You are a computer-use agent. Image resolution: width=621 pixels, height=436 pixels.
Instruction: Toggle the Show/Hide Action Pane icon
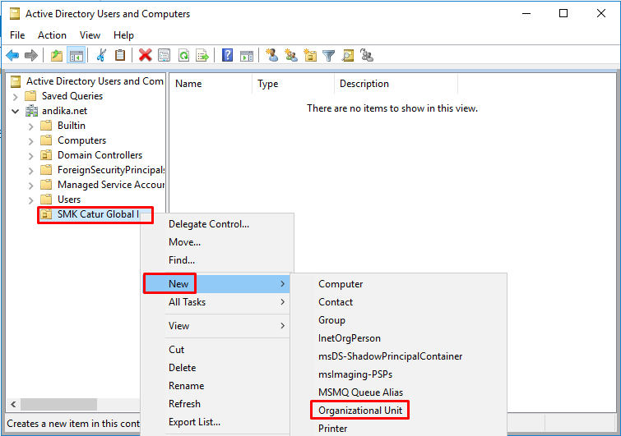point(246,55)
